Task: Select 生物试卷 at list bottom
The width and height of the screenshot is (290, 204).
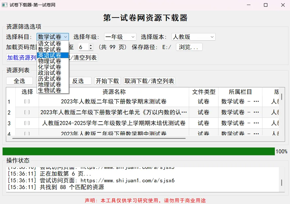Action: pyautogui.click(x=53, y=90)
